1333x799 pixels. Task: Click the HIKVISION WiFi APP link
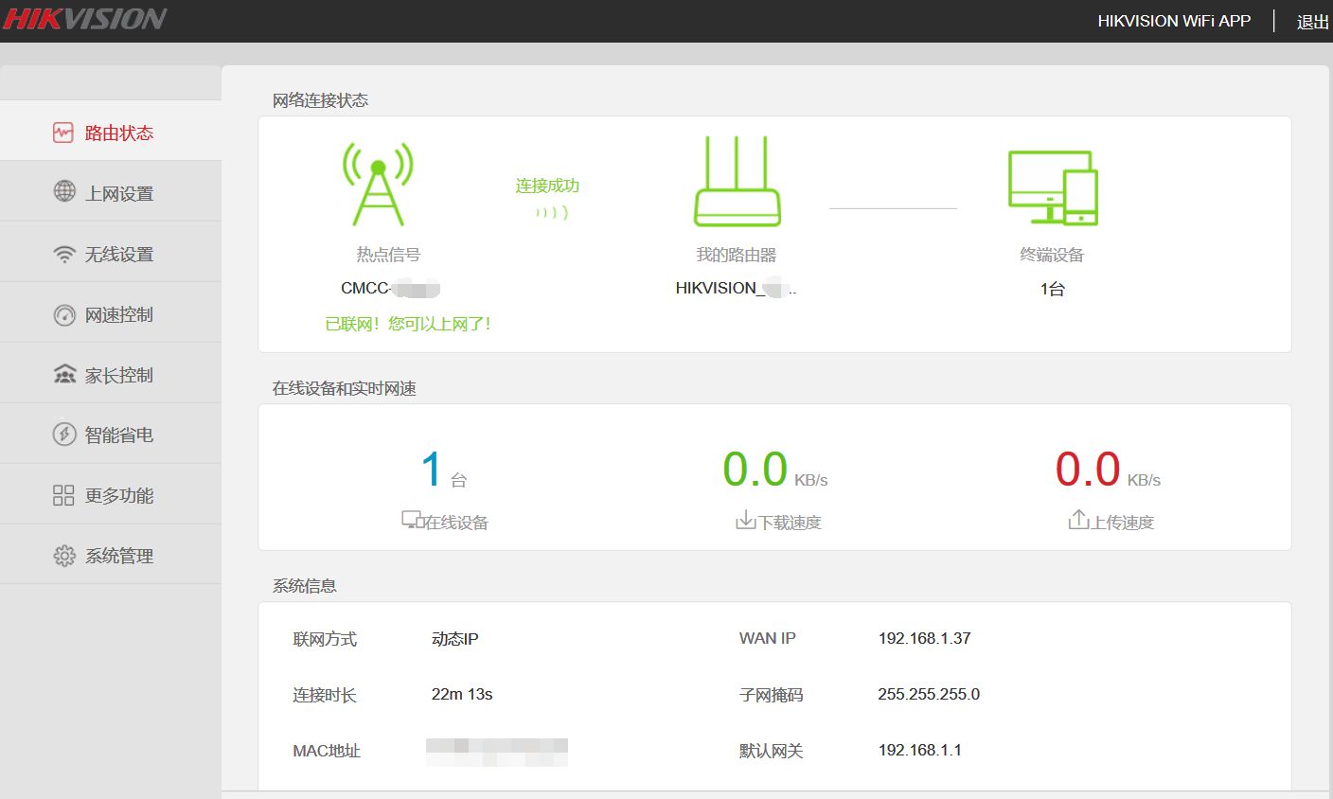1174,21
